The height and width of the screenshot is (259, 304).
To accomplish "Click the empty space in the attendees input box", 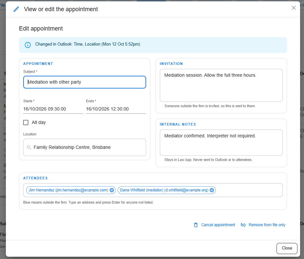I will (x=248, y=190).
